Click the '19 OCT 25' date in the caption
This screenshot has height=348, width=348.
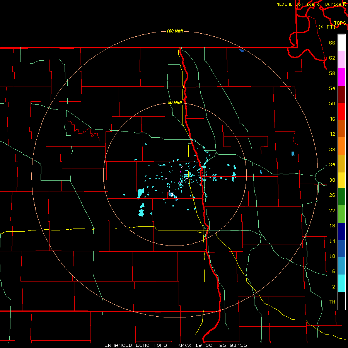[x=212, y=345]
